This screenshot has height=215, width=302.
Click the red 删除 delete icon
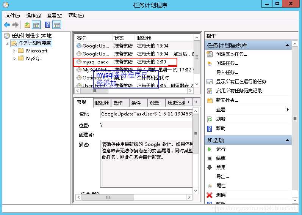click(210, 195)
